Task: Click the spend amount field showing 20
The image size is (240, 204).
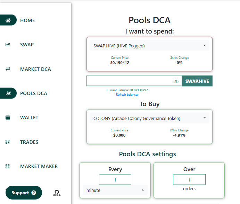Action: [x=134, y=81]
